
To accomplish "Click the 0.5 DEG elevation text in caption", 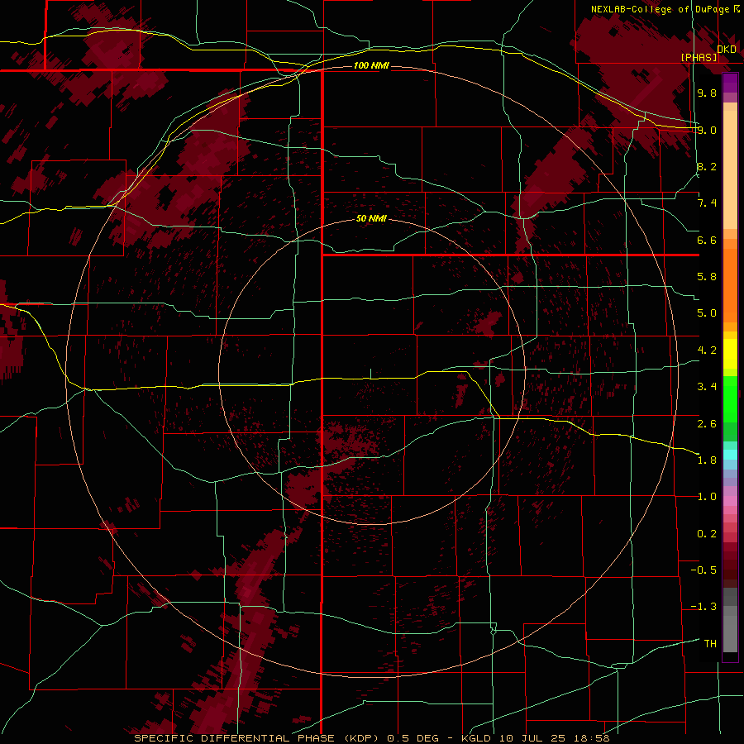I will pos(412,738).
